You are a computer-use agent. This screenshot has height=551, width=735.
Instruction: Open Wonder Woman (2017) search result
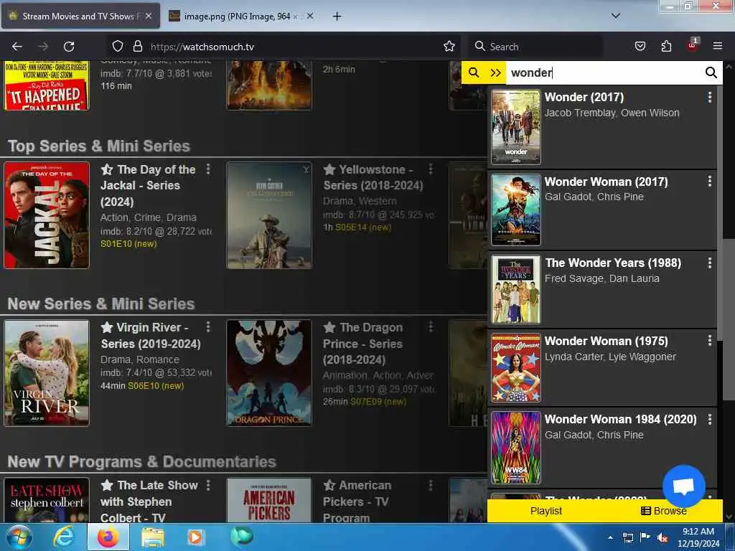point(602,209)
